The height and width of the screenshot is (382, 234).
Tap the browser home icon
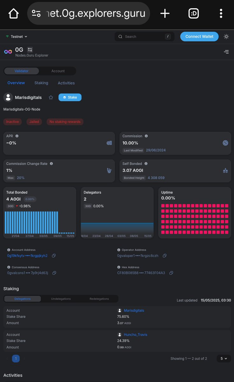14,13
